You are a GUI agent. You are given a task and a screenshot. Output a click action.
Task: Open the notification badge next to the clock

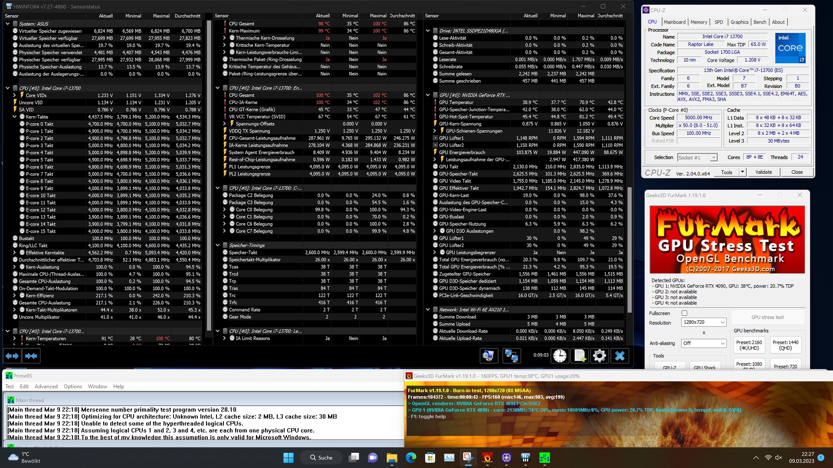pos(820,458)
